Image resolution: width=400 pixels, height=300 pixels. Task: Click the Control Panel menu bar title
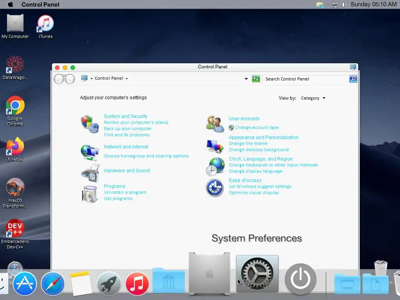pyautogui.click(x=40, y=5)
